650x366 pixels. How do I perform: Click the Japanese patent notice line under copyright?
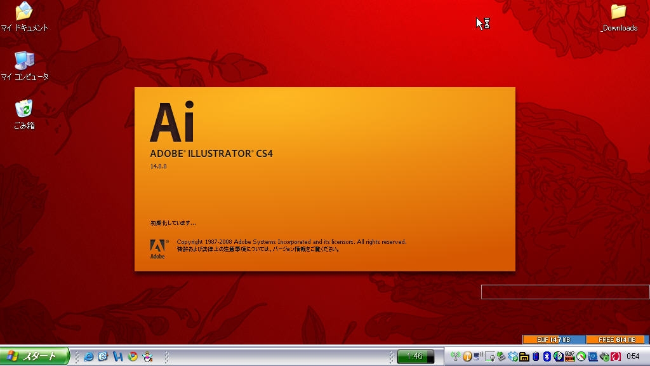pyautogui.click(x=258, y=249)
